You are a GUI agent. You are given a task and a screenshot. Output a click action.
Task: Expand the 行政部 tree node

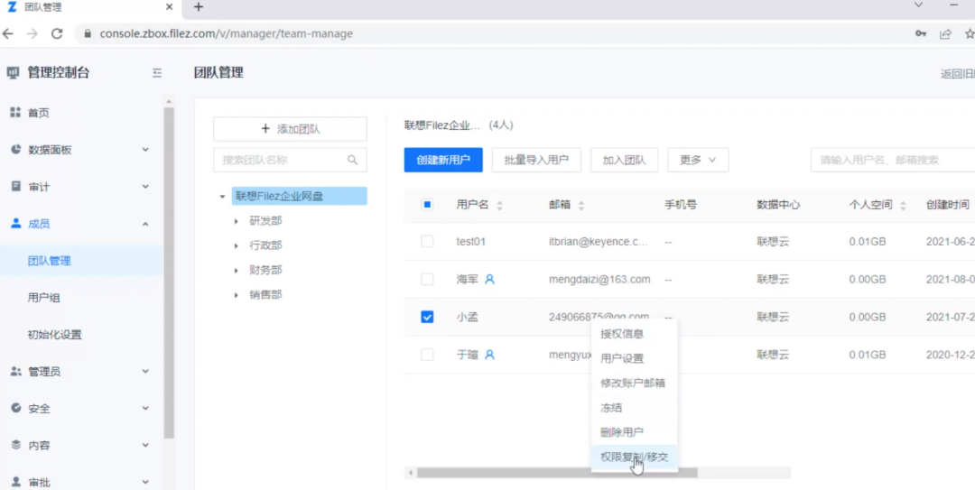pyautogui.click(x=237, y=245)
